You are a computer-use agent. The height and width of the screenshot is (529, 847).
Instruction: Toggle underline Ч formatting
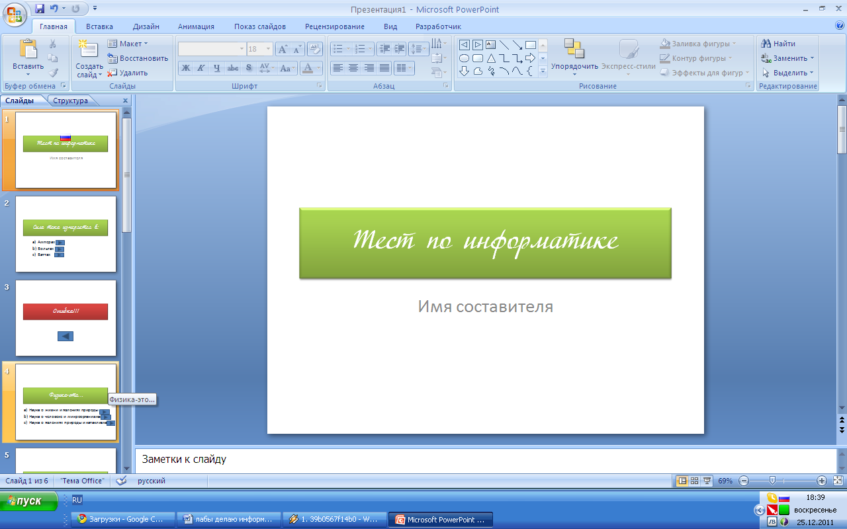pos(217,67)
